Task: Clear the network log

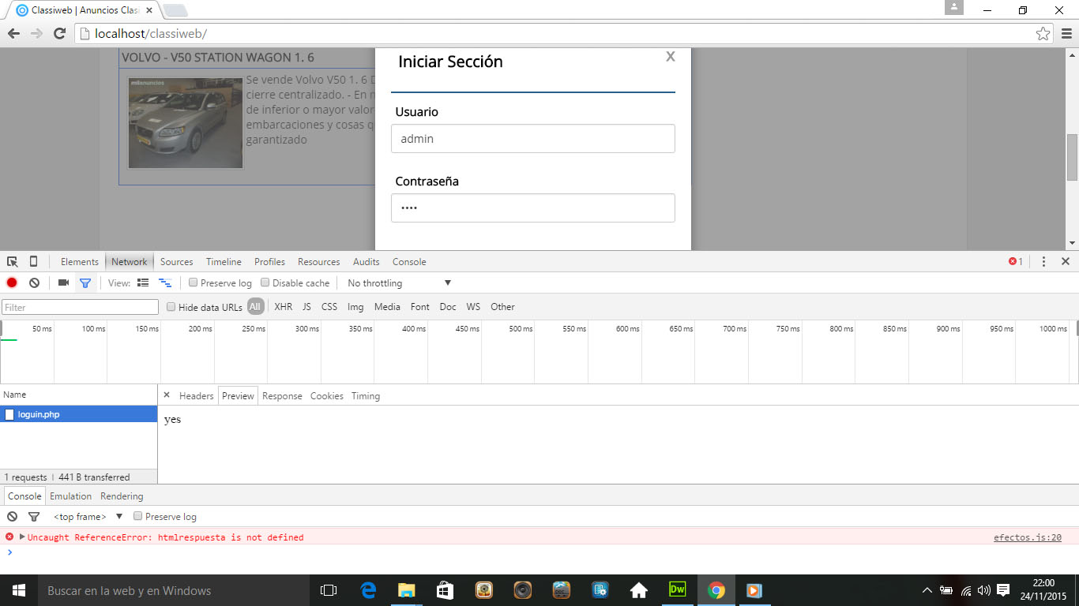Action: 35,282
